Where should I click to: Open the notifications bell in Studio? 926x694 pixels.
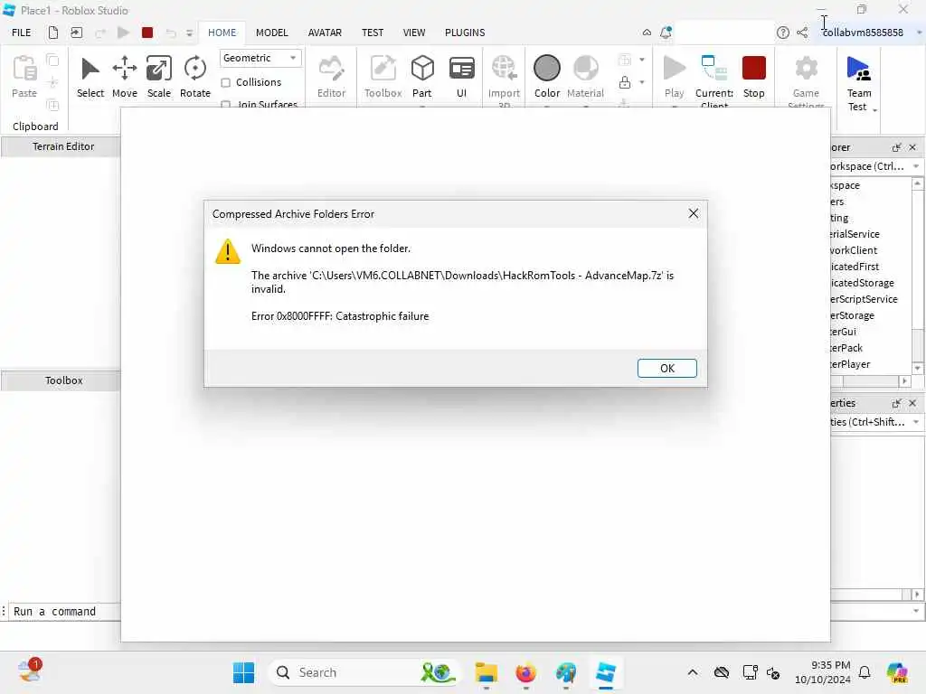[x=666, y=33]
